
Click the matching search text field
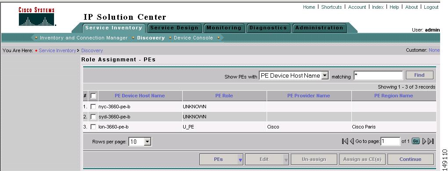(378, 75)
